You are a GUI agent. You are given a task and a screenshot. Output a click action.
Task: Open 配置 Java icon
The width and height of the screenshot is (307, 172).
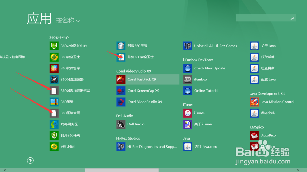(254, 80)
